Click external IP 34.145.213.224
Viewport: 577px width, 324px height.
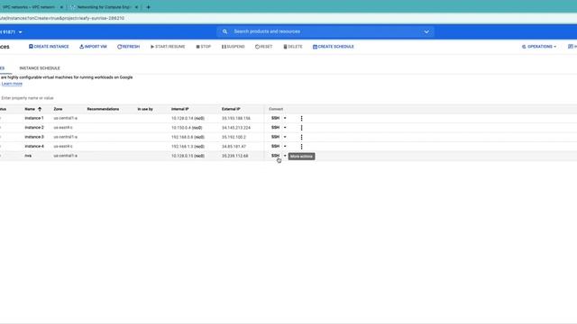[236, 128]
